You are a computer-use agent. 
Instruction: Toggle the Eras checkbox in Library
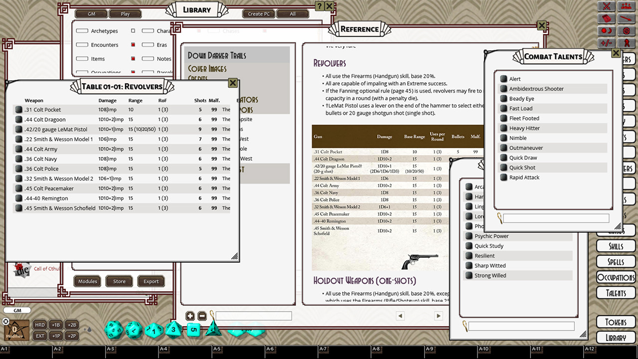pyautogui.click(x=148, y=44)
